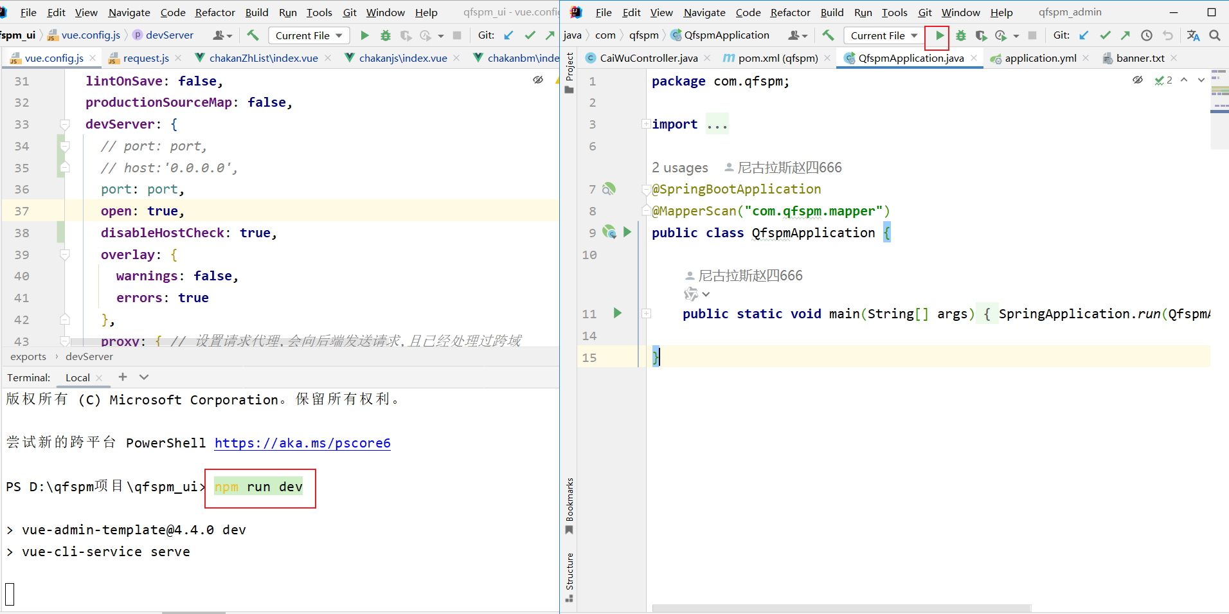The image size is (1229, 614).
Task: Click the exports breadcrumb under the editor
Action: coord(28,357)
